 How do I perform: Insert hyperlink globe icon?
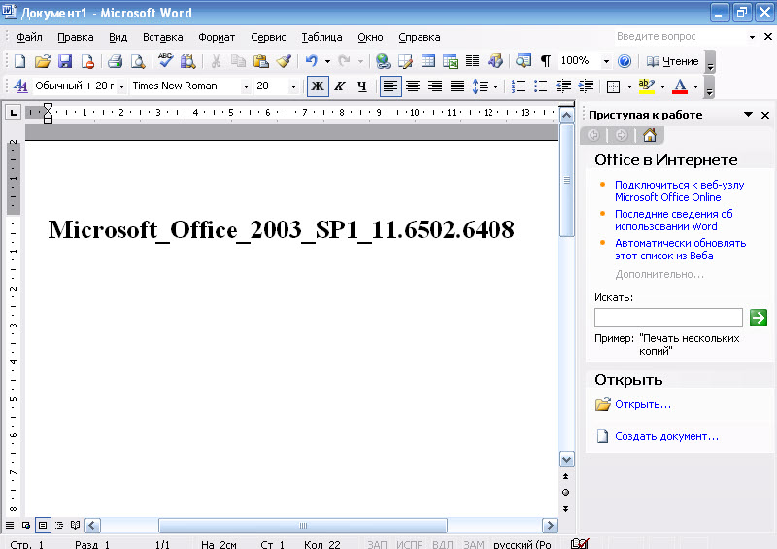pos(383,61)
